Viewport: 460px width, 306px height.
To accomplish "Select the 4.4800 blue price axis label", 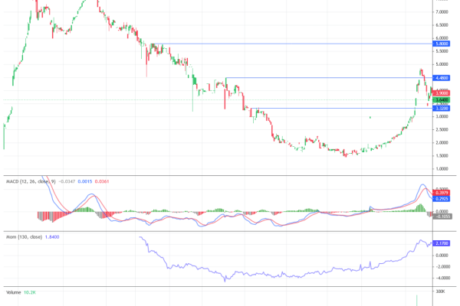I will coord(442,78).
